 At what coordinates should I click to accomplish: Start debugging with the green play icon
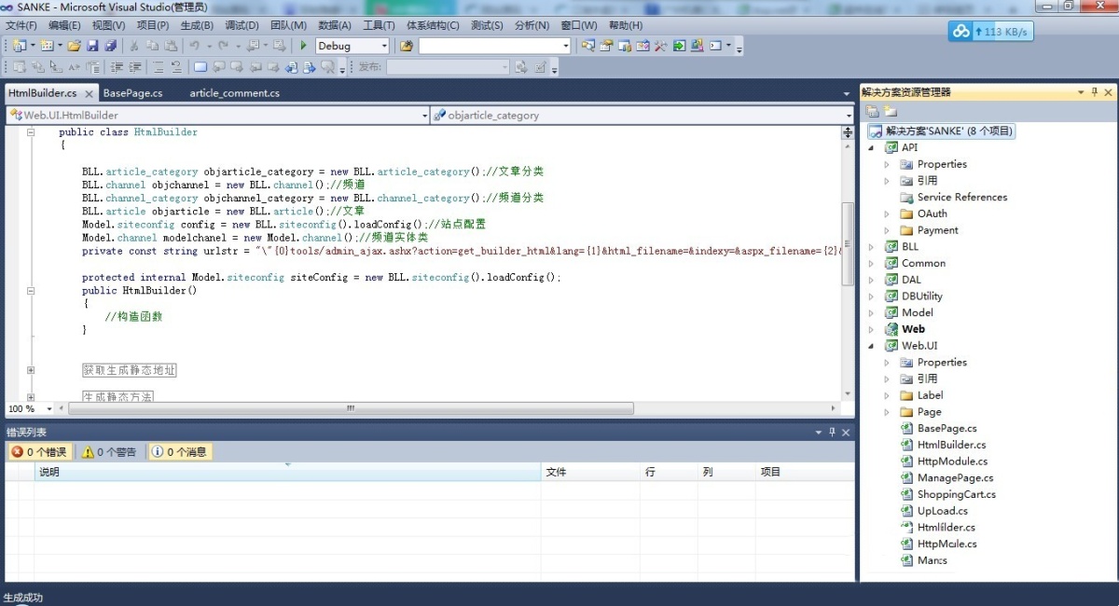pyautogui.click(x=303, y=46)
